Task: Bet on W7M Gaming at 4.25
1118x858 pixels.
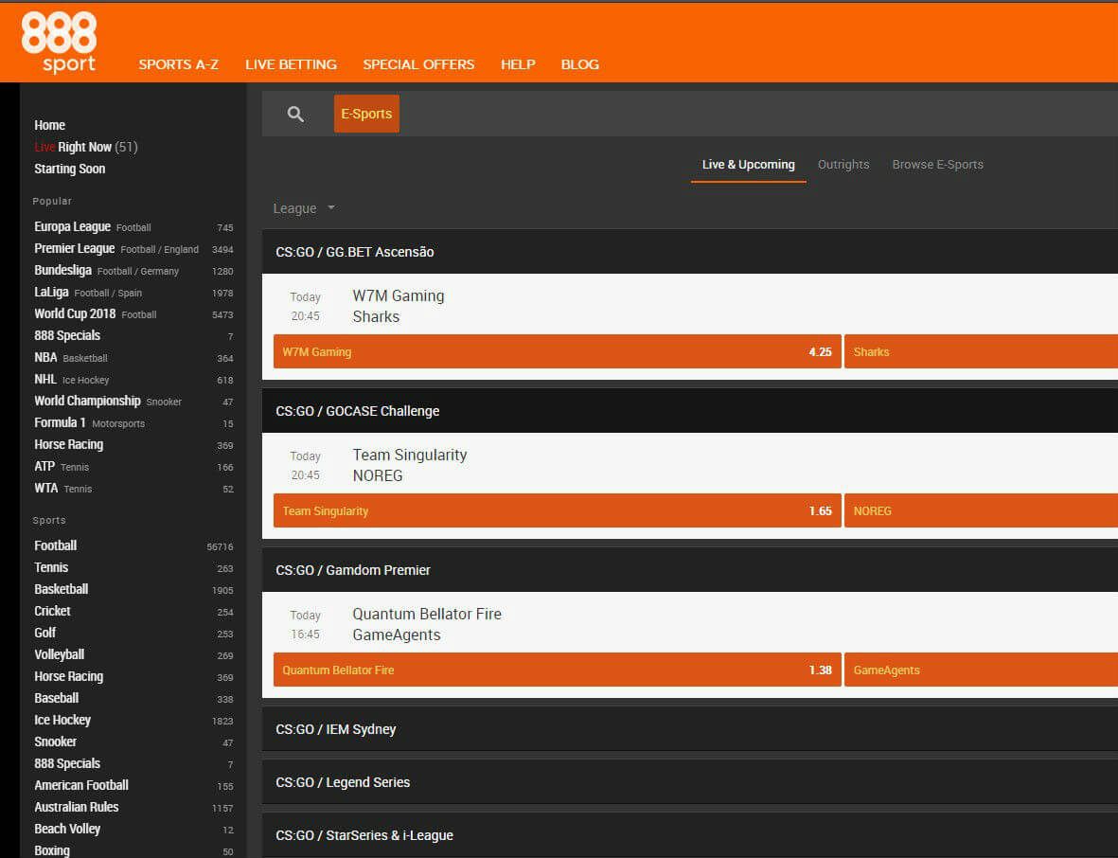Action: click(557, 351)
